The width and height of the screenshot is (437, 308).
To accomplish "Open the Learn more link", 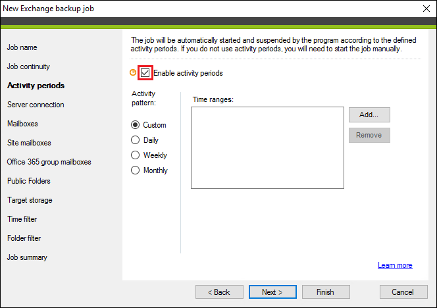I will pyautogui.click(x=395, y=265).
